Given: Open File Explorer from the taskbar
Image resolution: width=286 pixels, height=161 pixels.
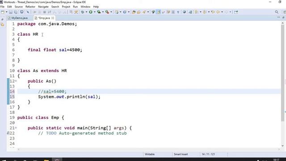Looking at the screenshot, I should (x=46, y=160).
